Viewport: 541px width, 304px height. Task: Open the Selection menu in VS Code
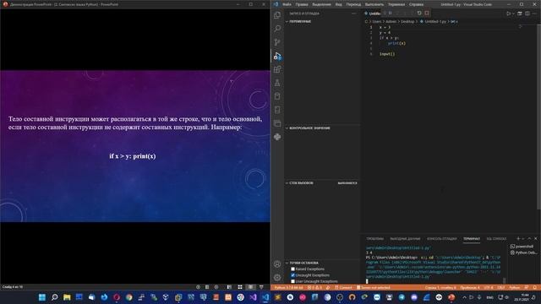tap(321, 4)
